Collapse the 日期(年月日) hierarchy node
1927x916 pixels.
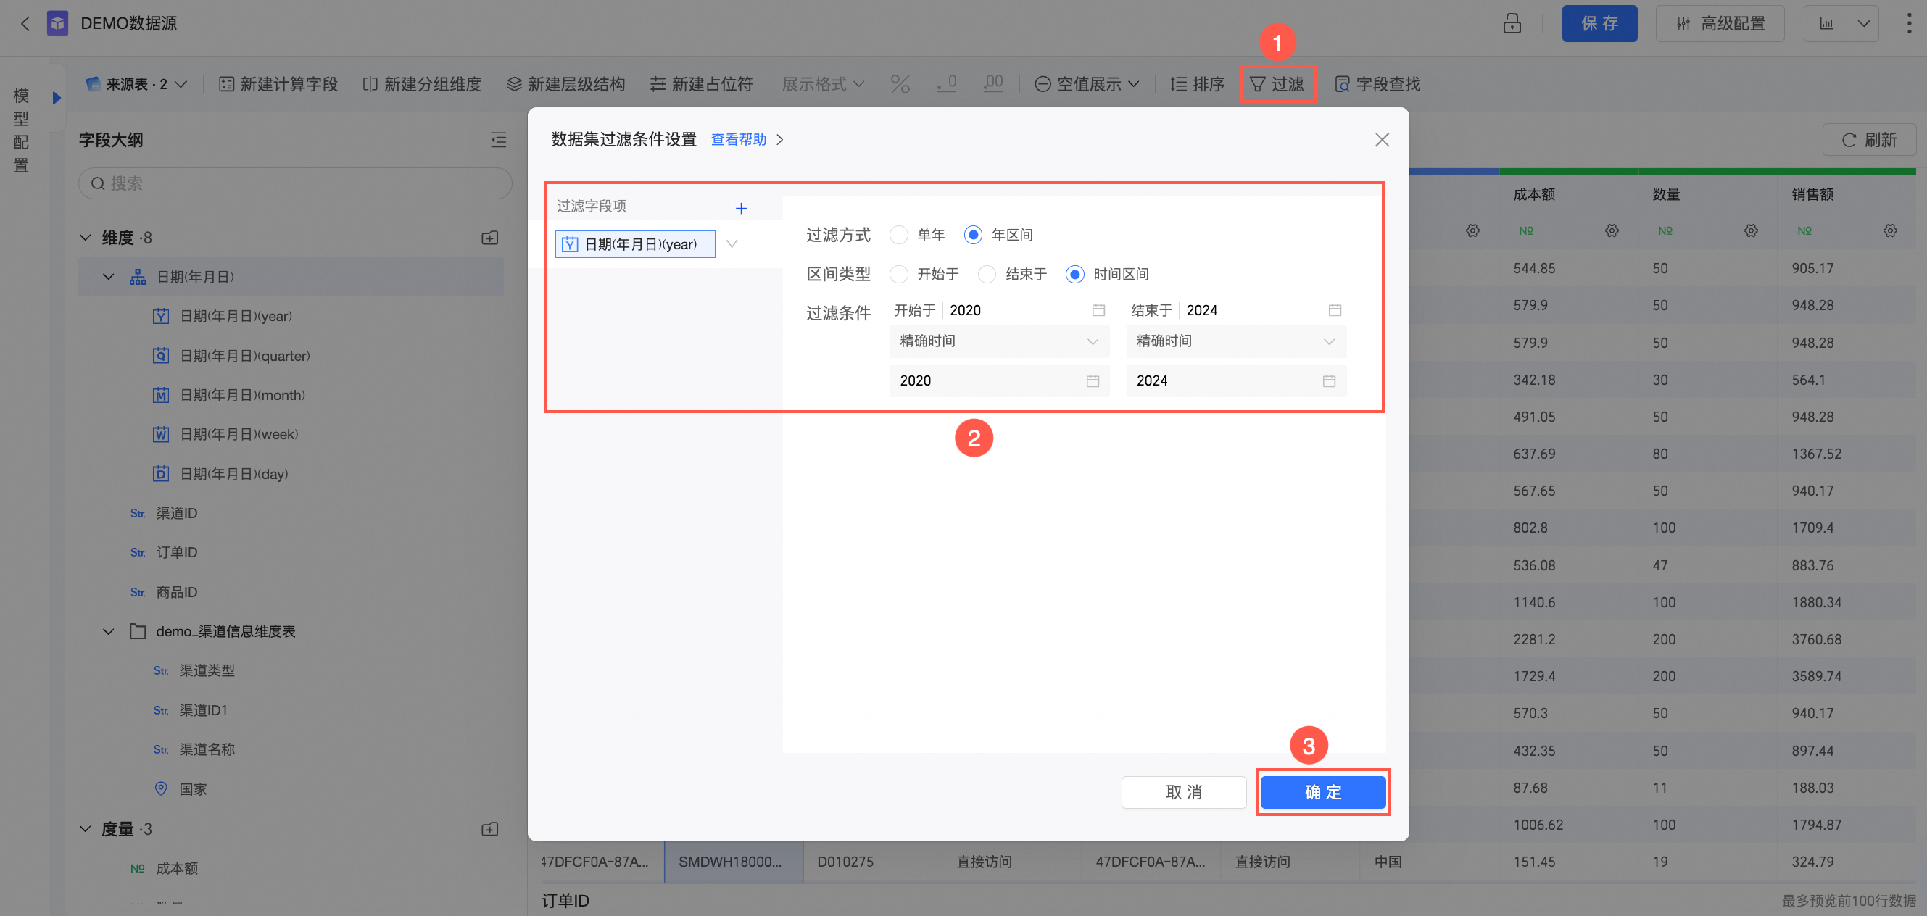tap(109, 277)
